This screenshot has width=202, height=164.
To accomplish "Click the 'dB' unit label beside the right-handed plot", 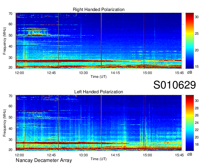I will [190, 72].
